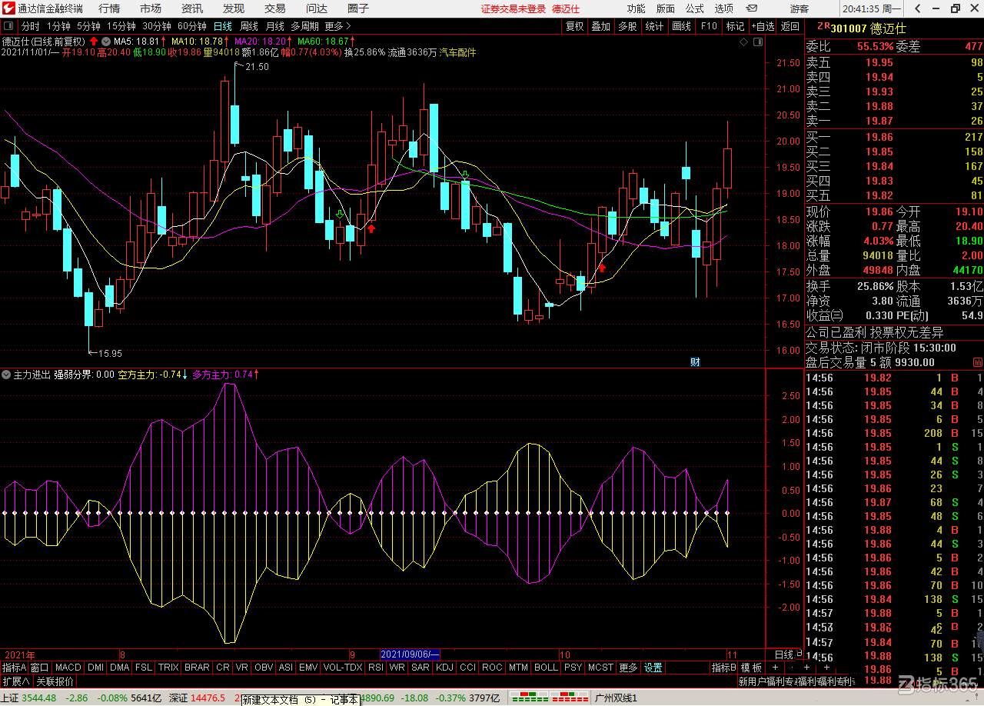Switch to 月线 monthly period

[x=274, y=26]
